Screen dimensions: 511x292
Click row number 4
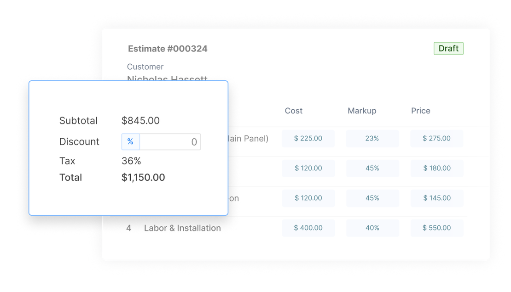pyautogui.click(x=129, y=228)
